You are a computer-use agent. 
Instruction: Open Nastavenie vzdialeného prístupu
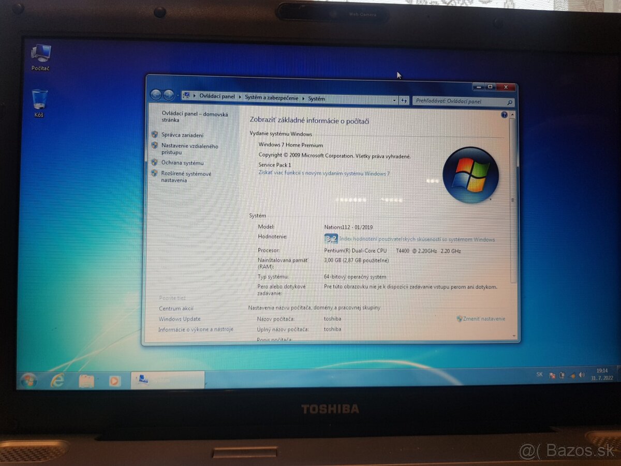[188, 145]
